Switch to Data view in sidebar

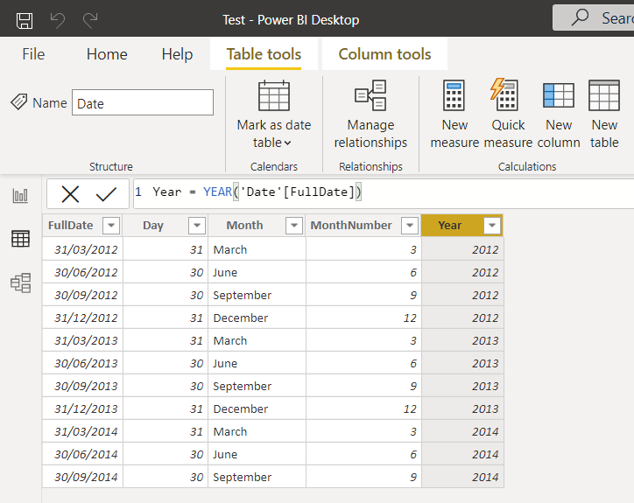coord(20,239)
